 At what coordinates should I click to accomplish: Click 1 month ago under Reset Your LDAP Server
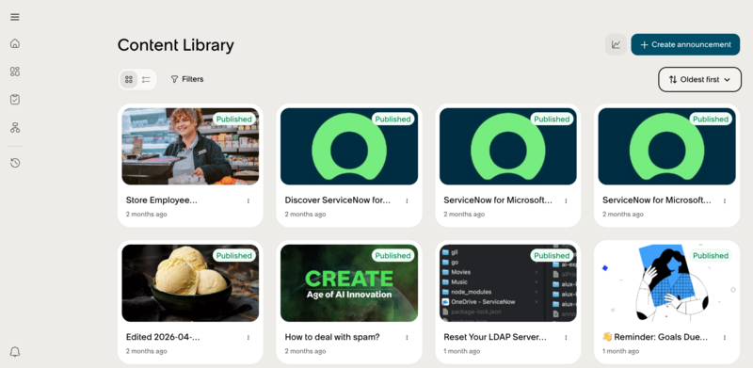coord(462,351)
